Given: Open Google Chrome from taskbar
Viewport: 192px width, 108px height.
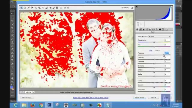Looking at the screenshot, I should click(41, 105).
